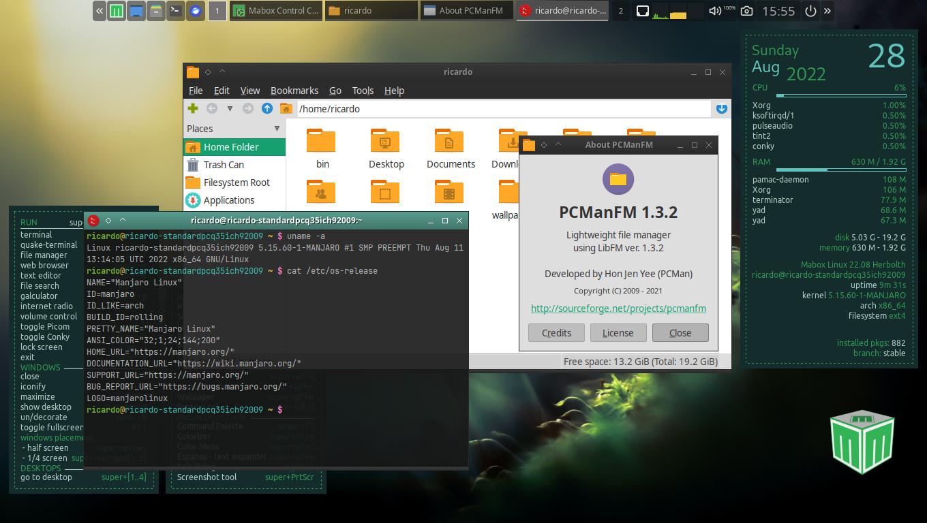Toggle all-desktops diamond on About PCManFM window

pyautogui.click(x=543, y=144)
